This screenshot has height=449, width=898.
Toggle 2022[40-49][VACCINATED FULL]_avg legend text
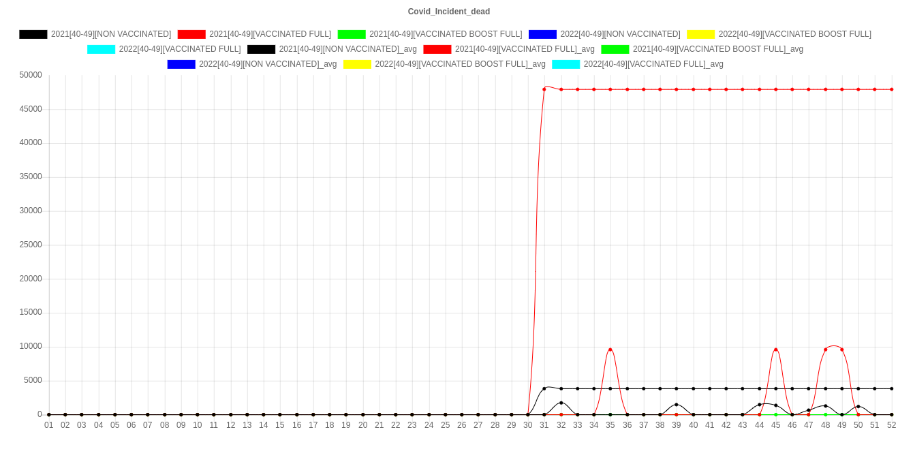click(653, 64)
